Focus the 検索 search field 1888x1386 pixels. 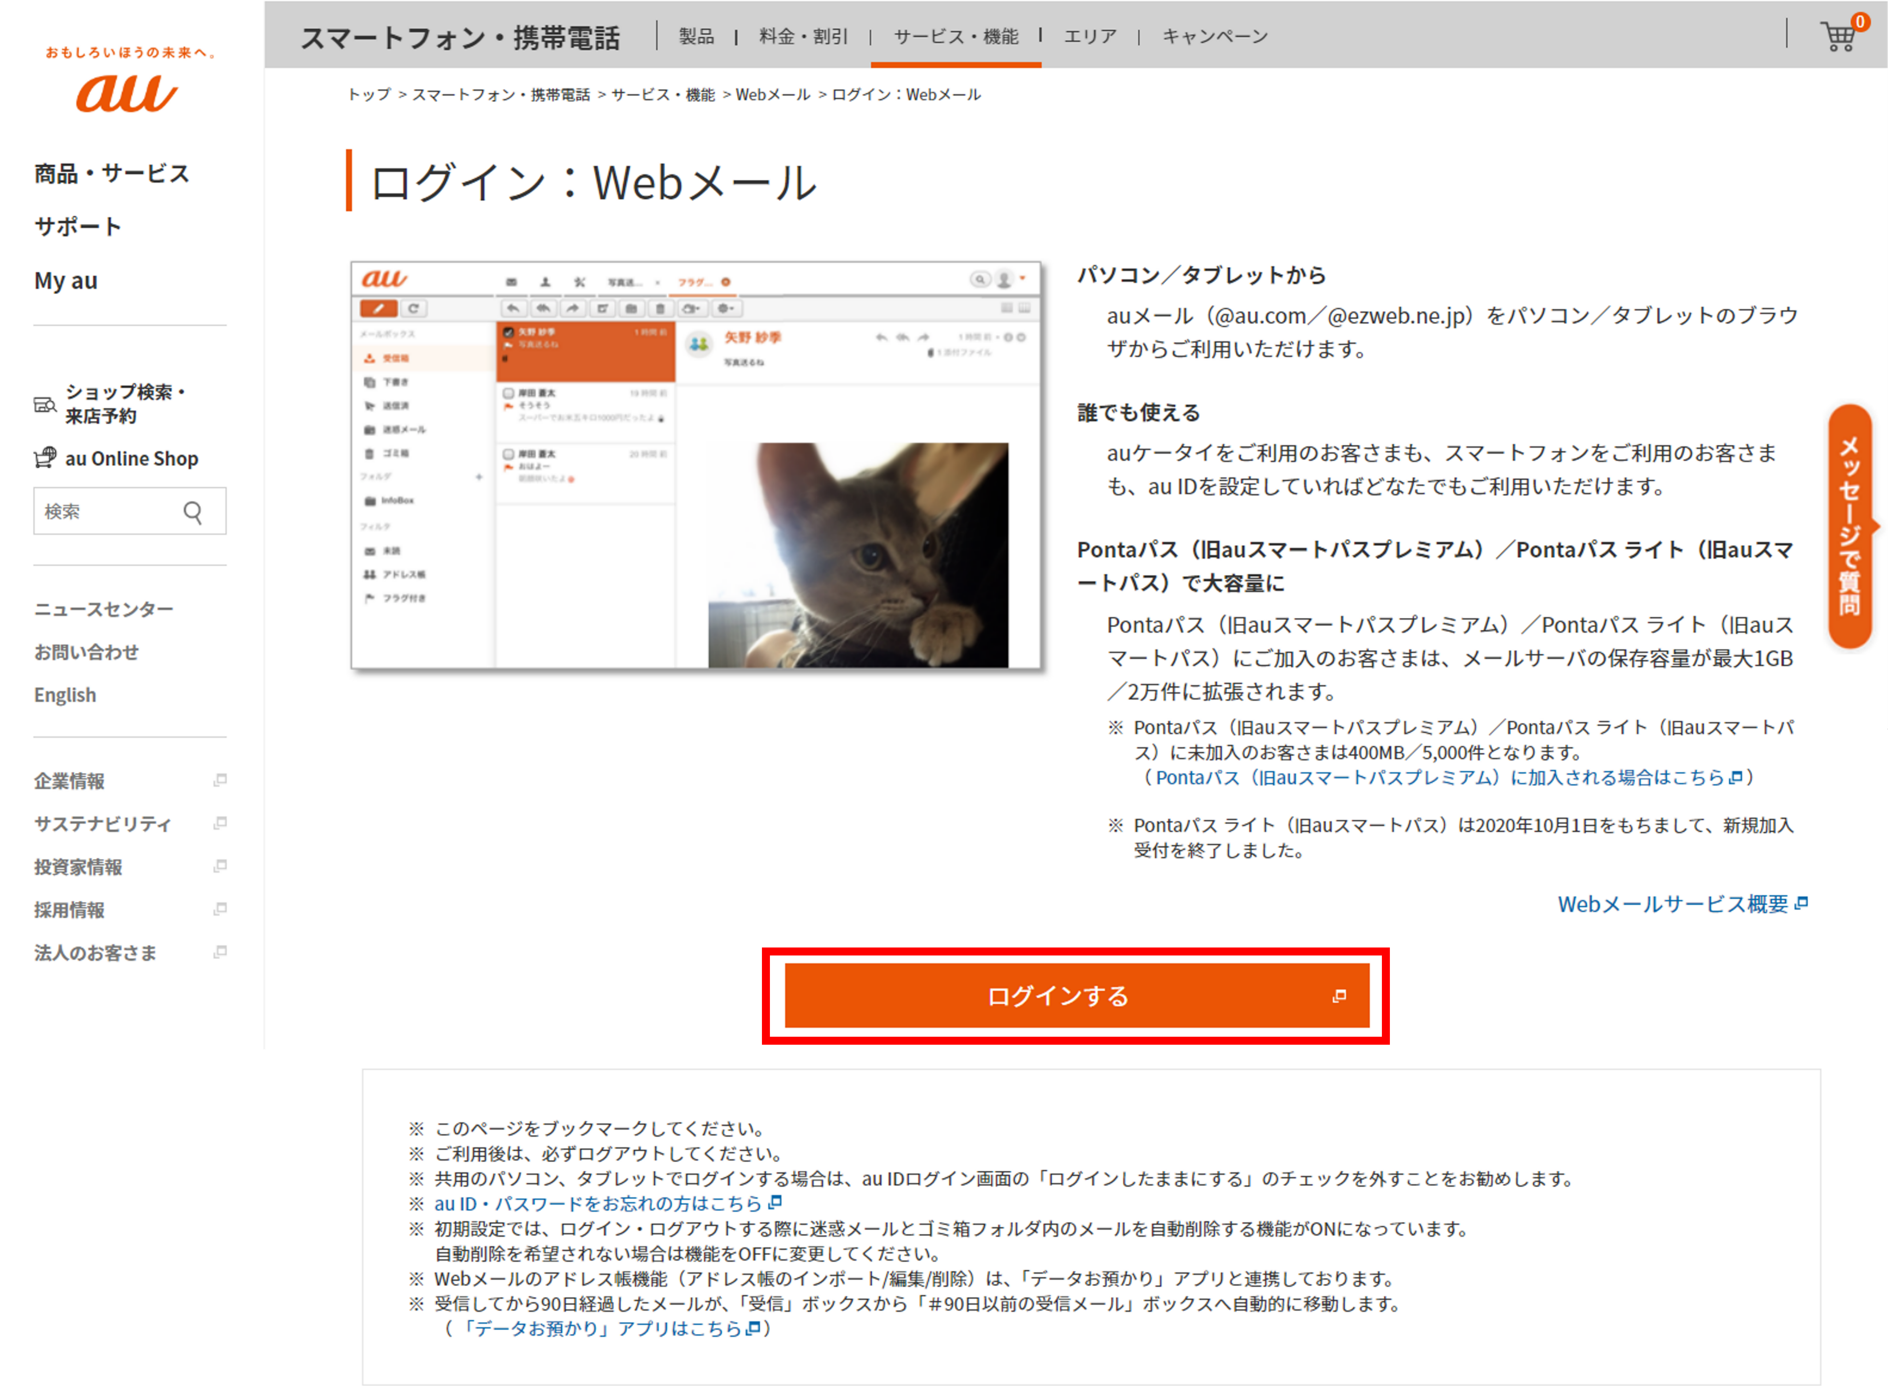point(130,511)
